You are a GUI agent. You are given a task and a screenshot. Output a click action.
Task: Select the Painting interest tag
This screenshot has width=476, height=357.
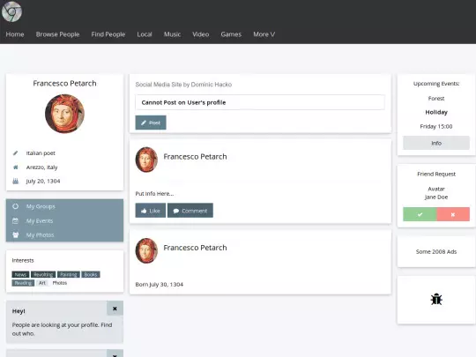click(69, 274)
